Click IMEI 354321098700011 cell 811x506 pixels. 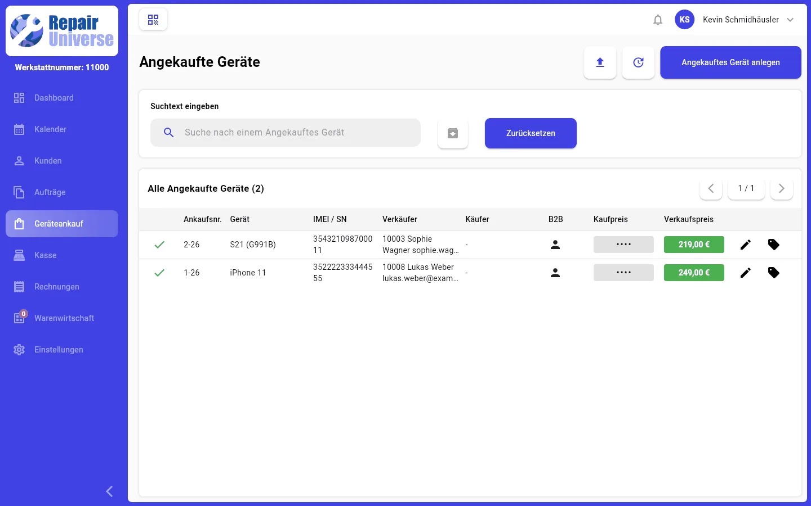point(342,245)
